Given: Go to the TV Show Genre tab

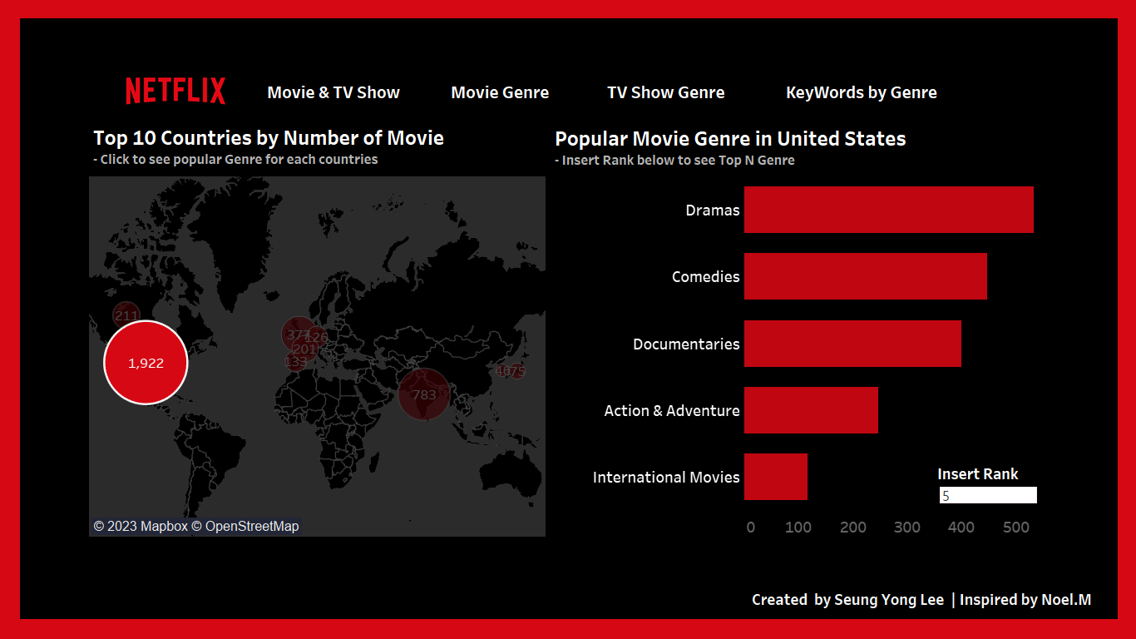Looking at the screenshot, I should pos(665,92).
